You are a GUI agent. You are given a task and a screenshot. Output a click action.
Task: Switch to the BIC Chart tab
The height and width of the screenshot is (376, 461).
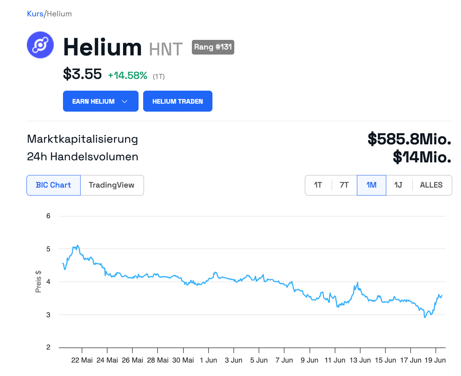coord(53,185)
